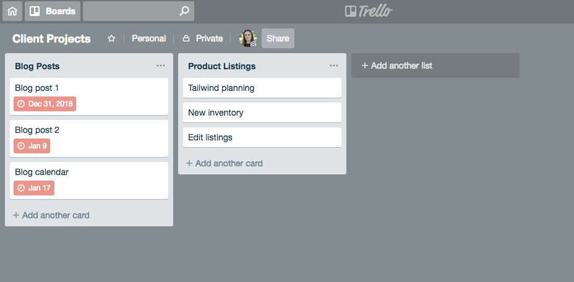Viewport: 574px width, 282px height.
Task: Click the Jan 9 due date badge
Action: [32, 146]
